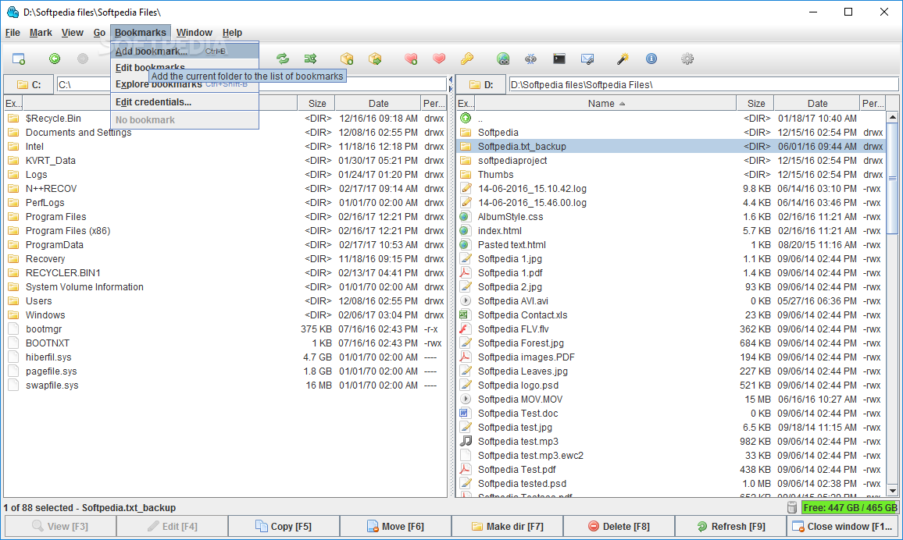903x540 pixels.
Task: Click the C:\ path field
Action: (x=252, y=84)
